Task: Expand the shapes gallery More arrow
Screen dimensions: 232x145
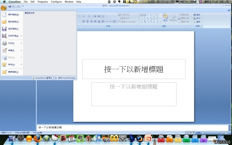Action: (161, 22)
